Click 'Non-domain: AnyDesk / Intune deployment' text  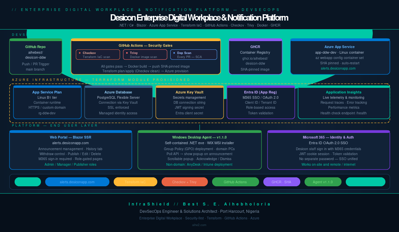199,164
